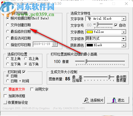133x116 pixels.
Task: Click the edge distance slider thumb
Action: (x=86, y=61)
